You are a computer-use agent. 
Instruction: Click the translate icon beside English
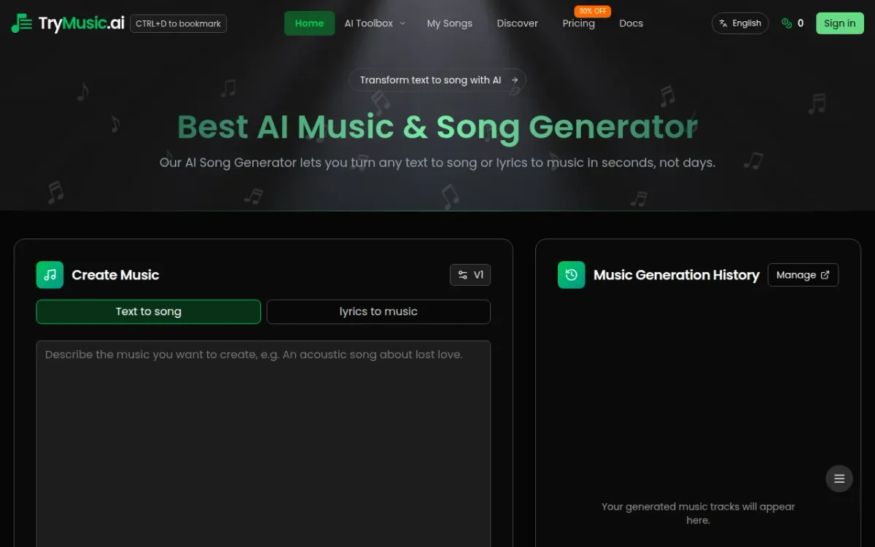point(723,23)
